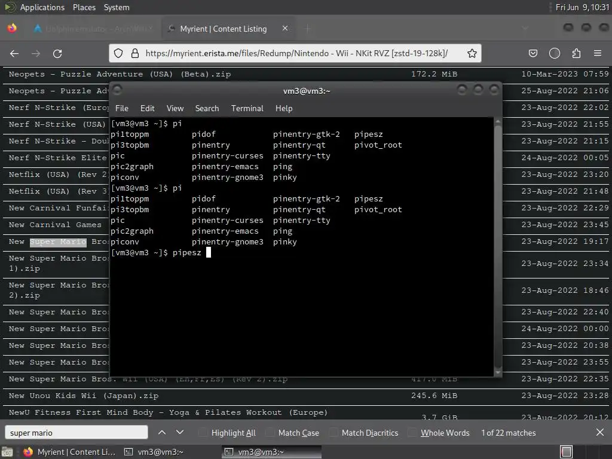Open the terminal Edit menu
612x459 pixels.
pos(148,109)
